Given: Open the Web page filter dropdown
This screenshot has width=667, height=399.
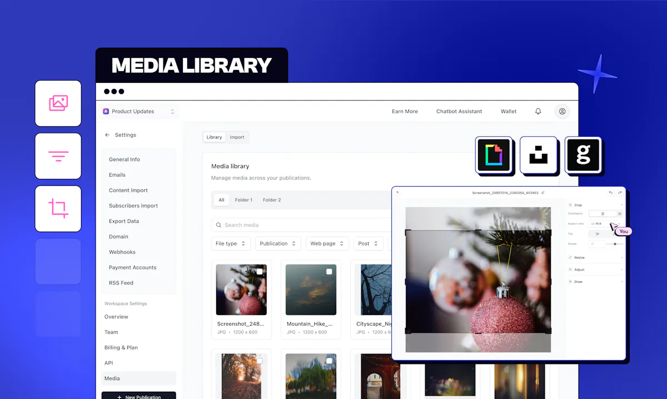Looking at the screenshot, I should 327,243.
